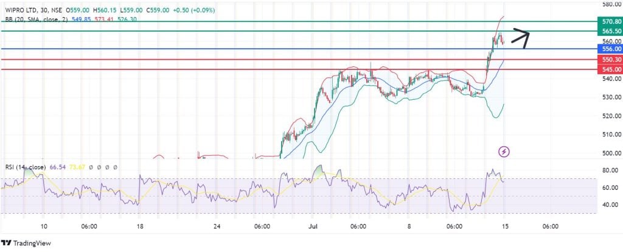Click the 520.00 price scale label
Viewport: 623px width, 252px height.
point(612,116)
